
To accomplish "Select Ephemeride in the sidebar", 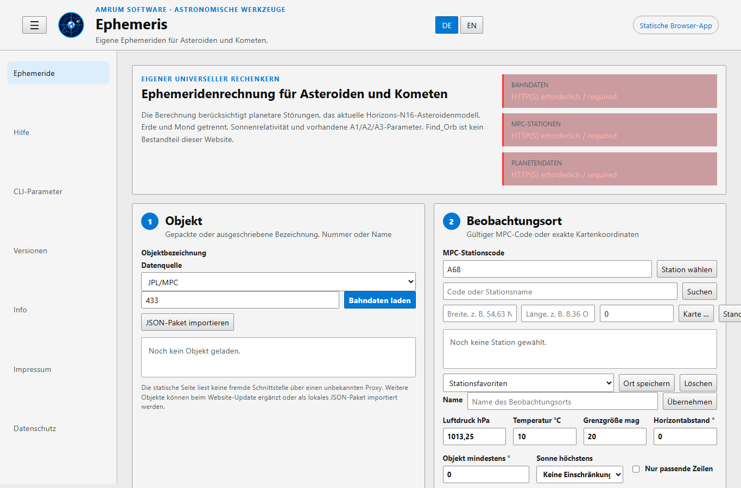I will (58, 73).
